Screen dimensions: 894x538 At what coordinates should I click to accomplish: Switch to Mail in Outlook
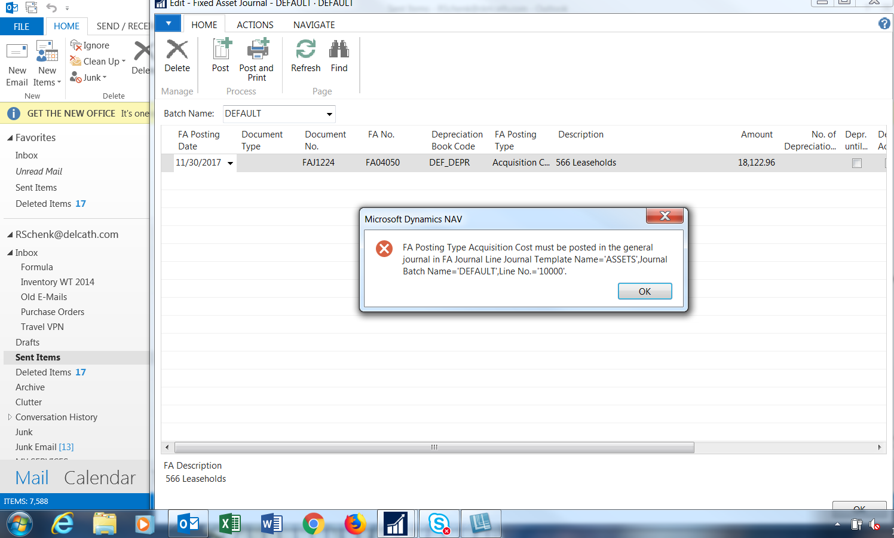[32, 478]
